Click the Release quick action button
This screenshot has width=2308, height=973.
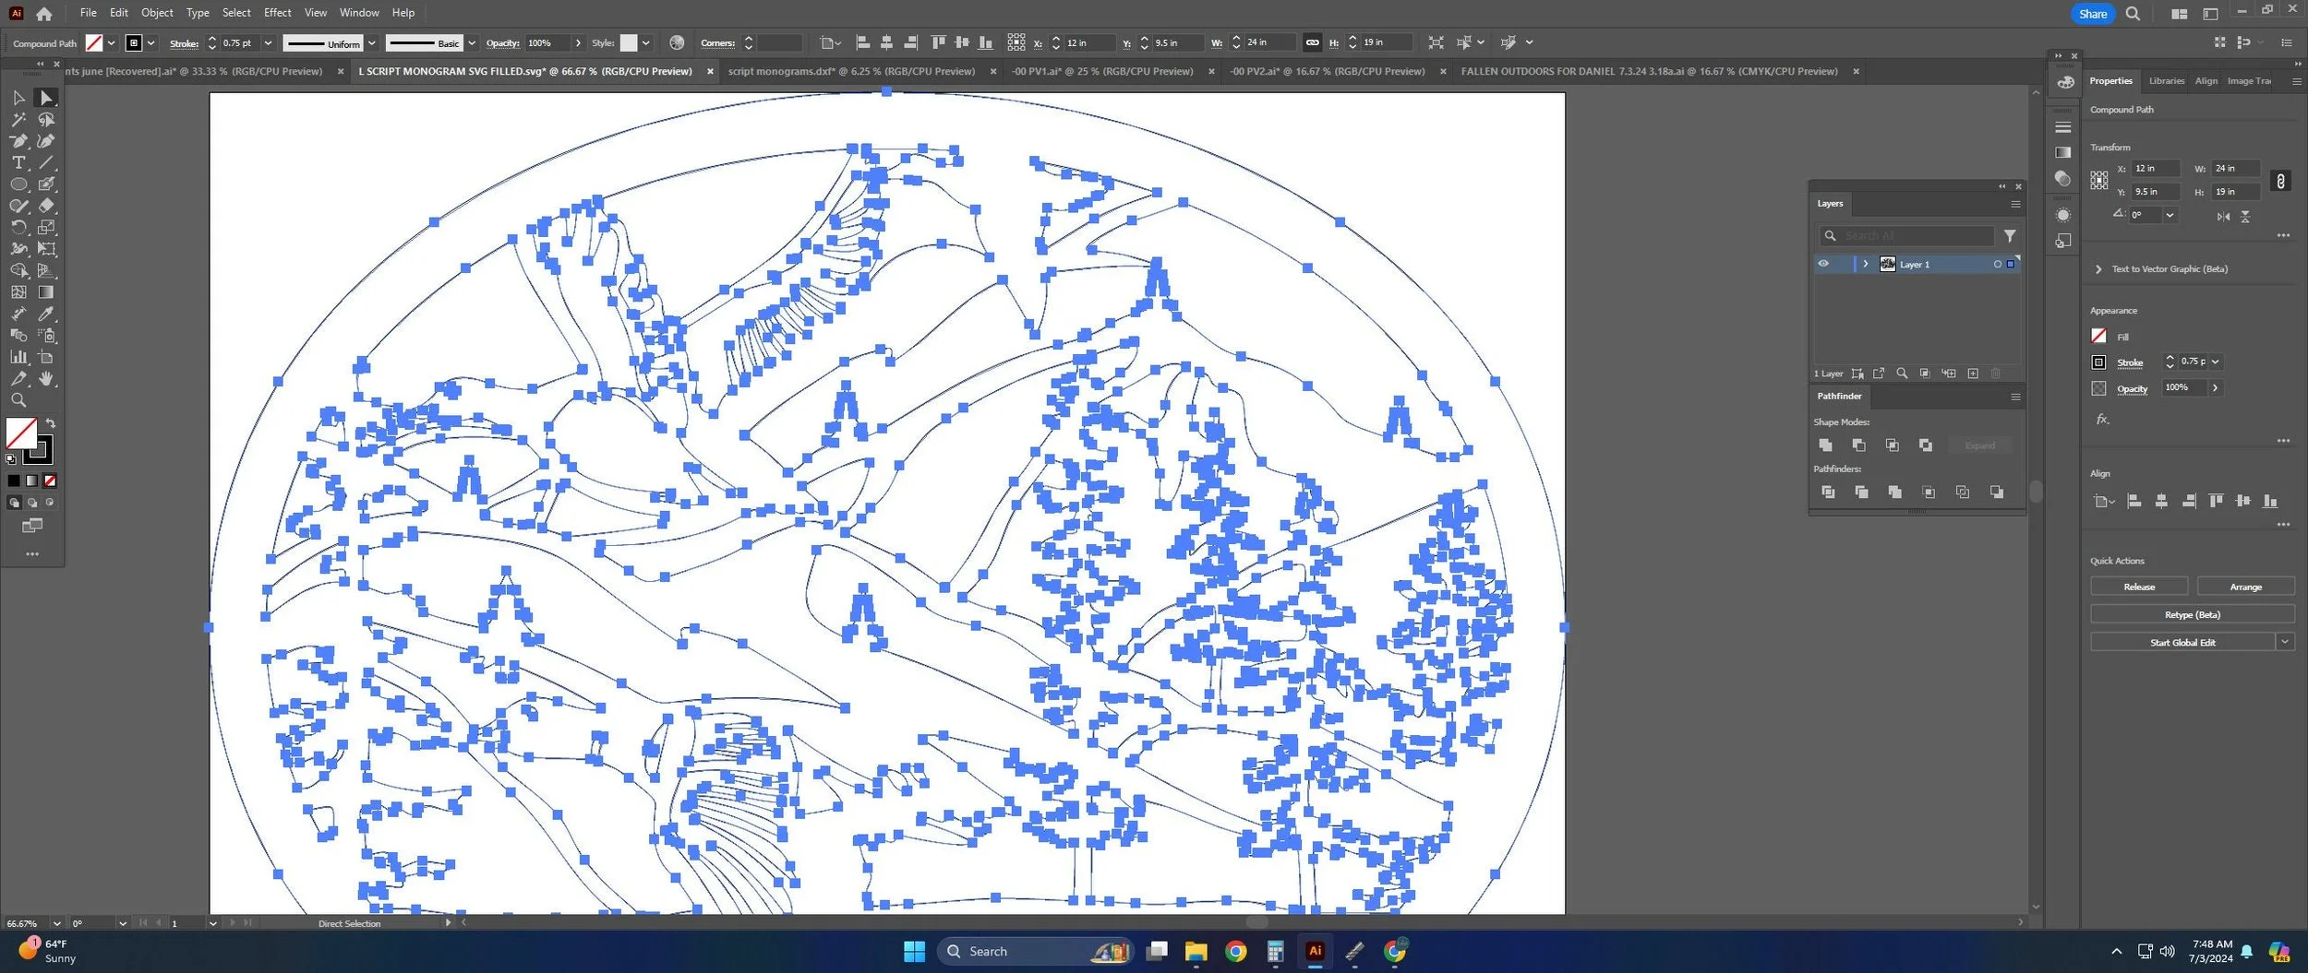[2139, 587]
